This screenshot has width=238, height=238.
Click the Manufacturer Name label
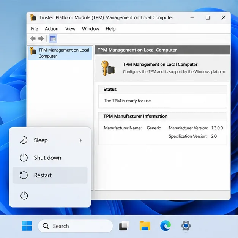(123, 128)
